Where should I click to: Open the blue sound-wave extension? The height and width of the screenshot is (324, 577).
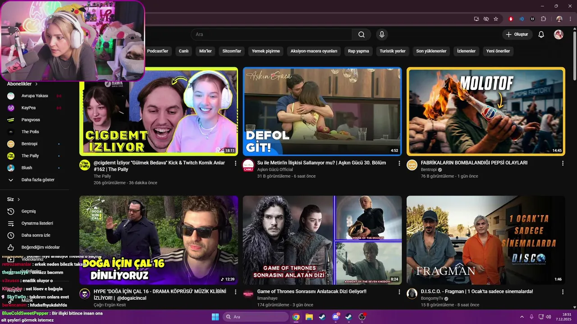pyautogui.click(x=522, y=19)
